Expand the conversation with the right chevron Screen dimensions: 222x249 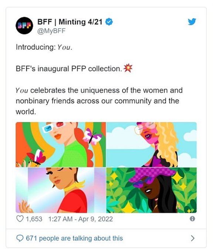pyautogui.click(x=192, y=238)
